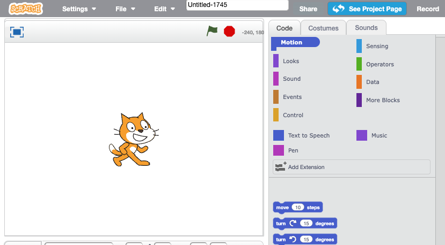Open the Settings menu
445x245 pixels.
(x=79, y=9)
